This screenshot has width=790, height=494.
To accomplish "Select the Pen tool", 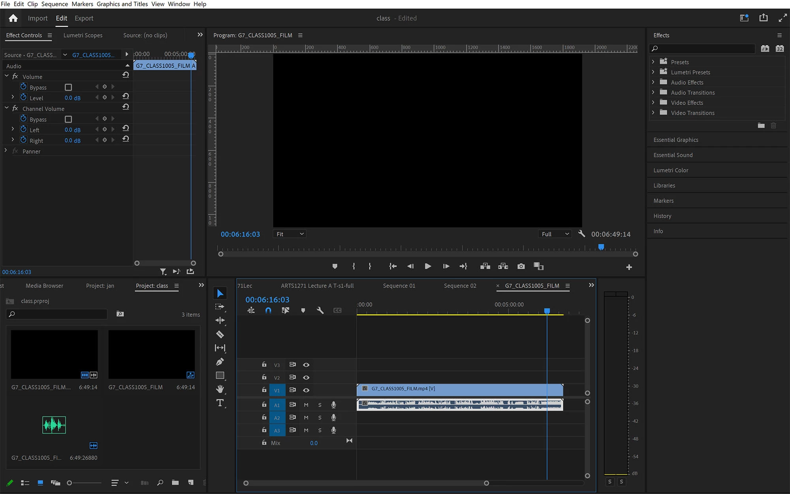I will [220, 362].
